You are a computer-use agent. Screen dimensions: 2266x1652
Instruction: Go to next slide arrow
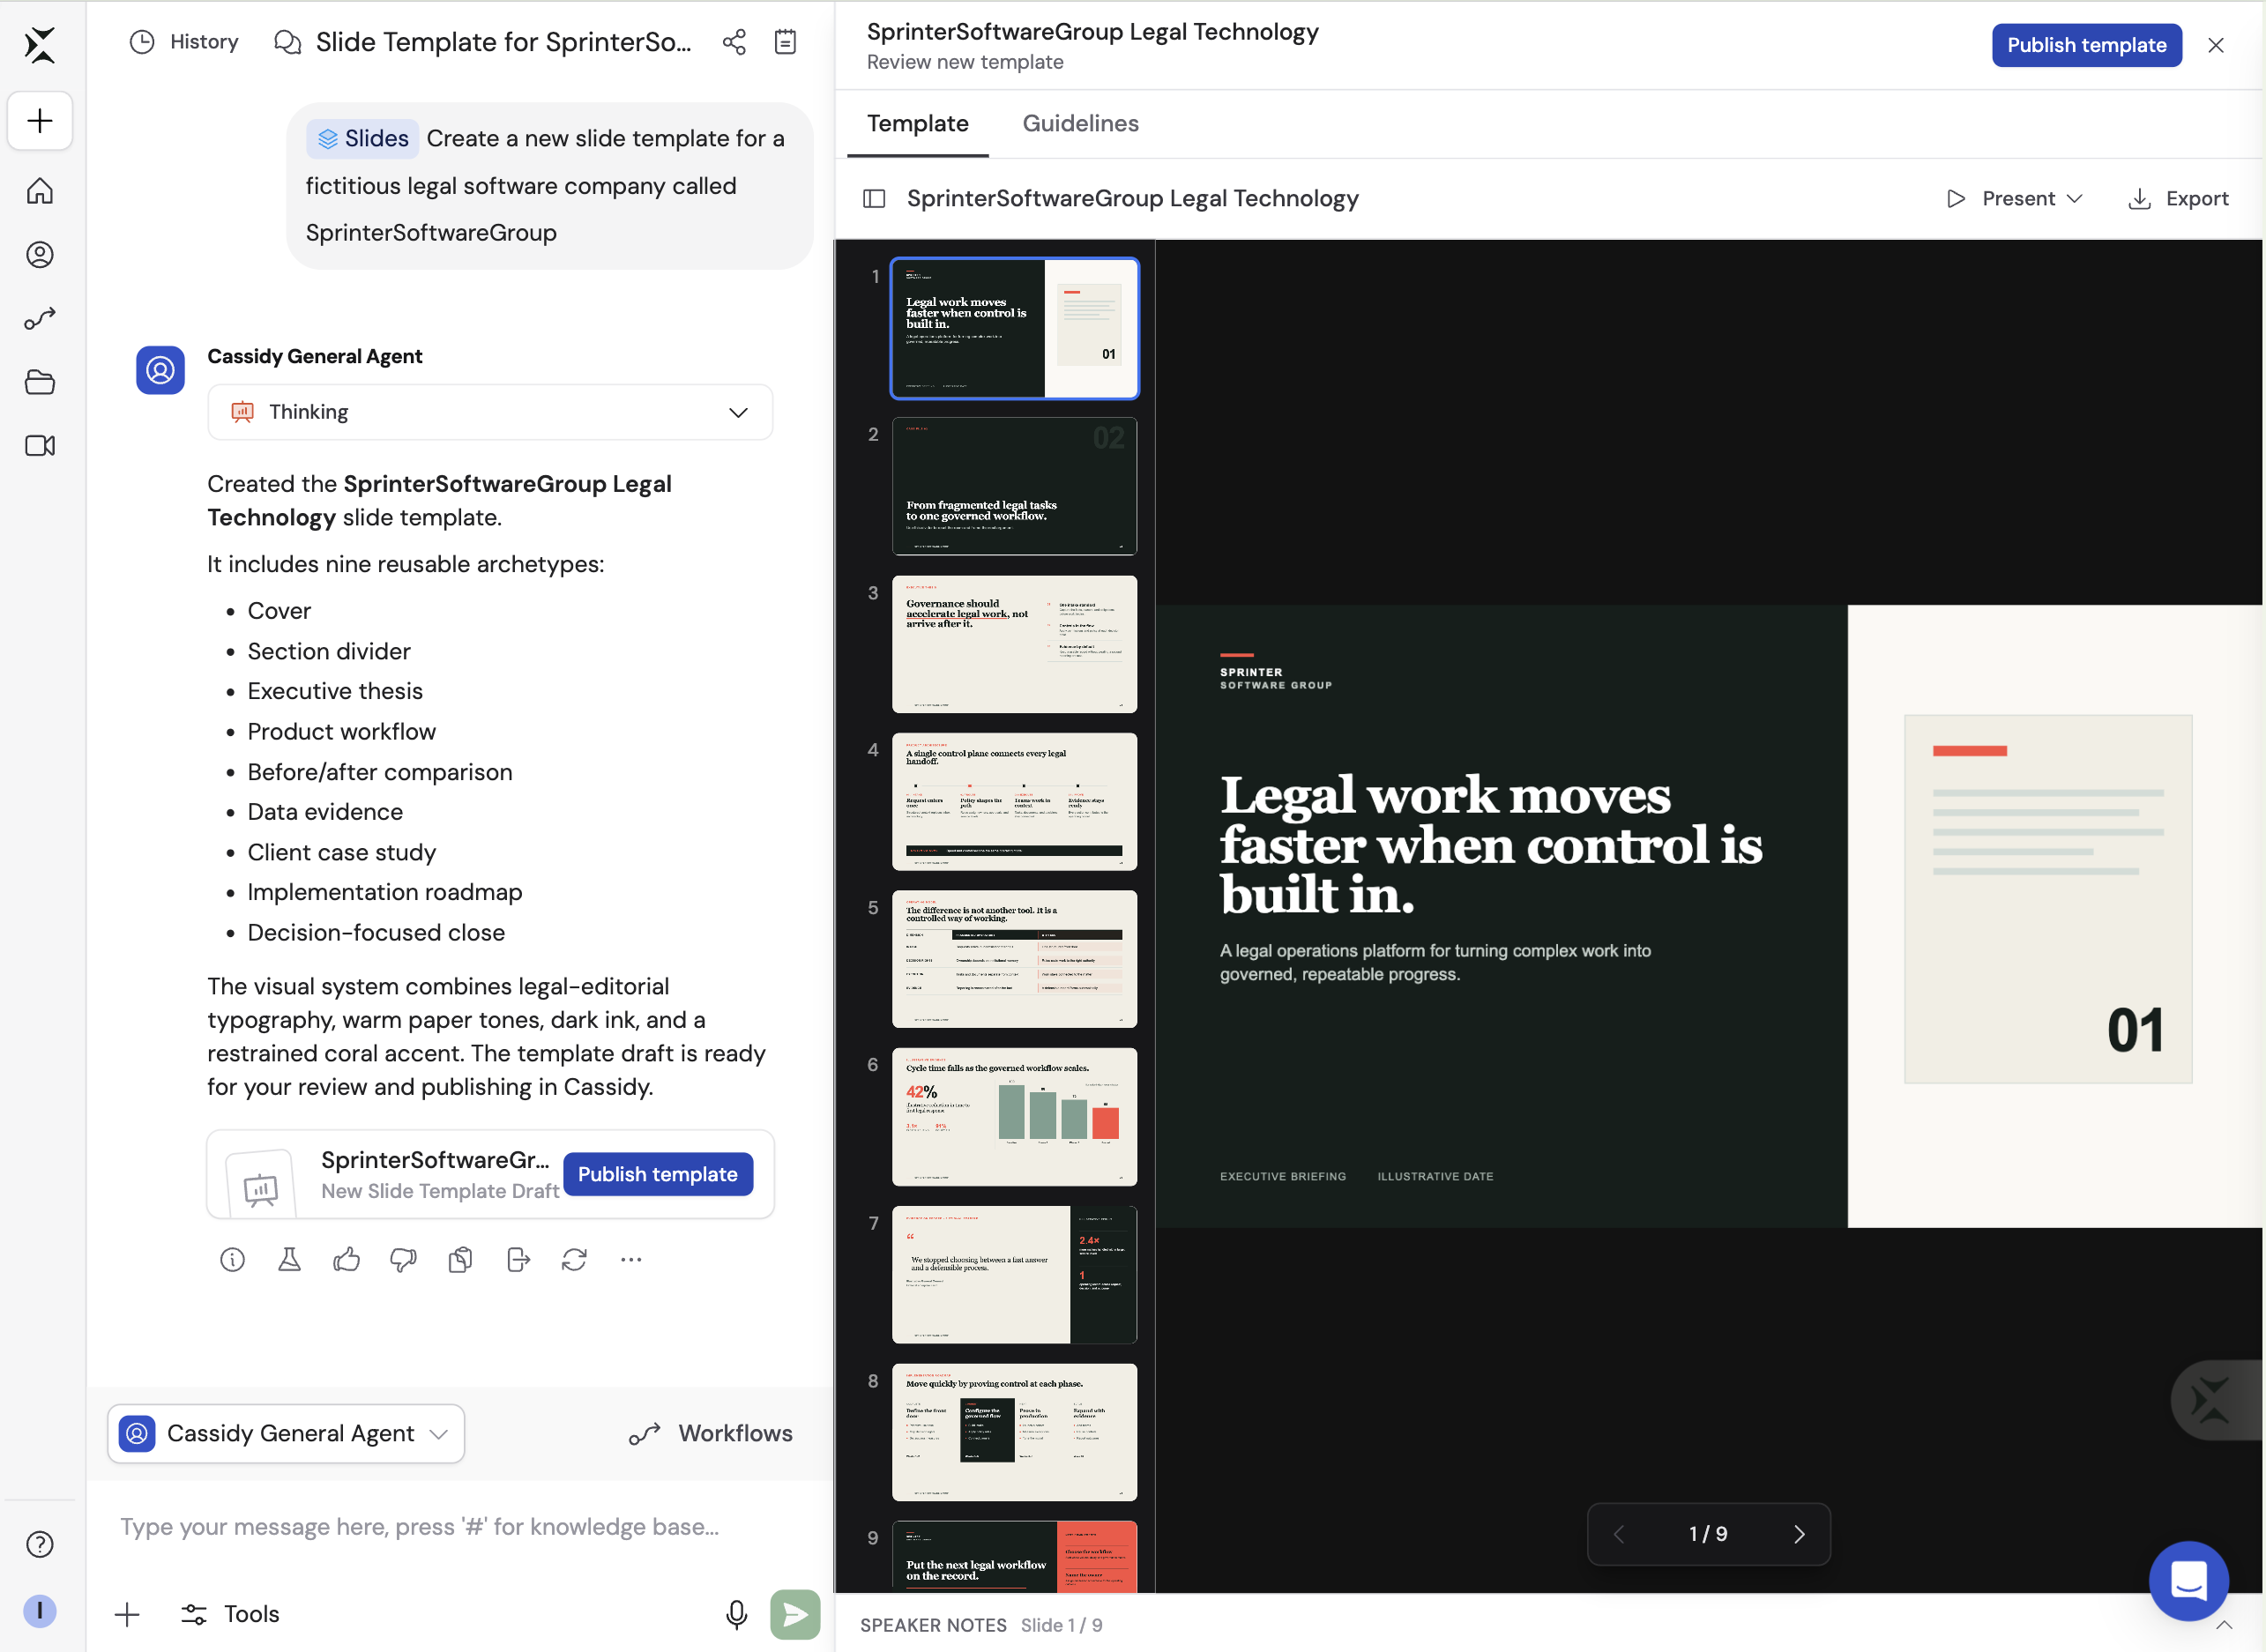coord(1799,1534)
